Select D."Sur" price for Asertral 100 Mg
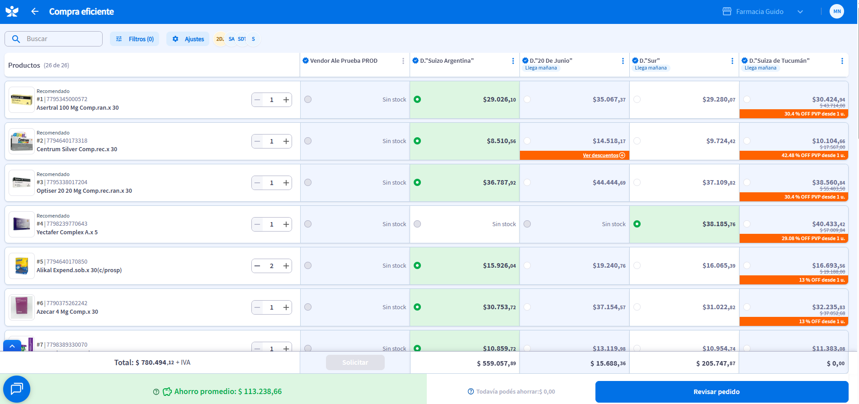 click(637, 99)
